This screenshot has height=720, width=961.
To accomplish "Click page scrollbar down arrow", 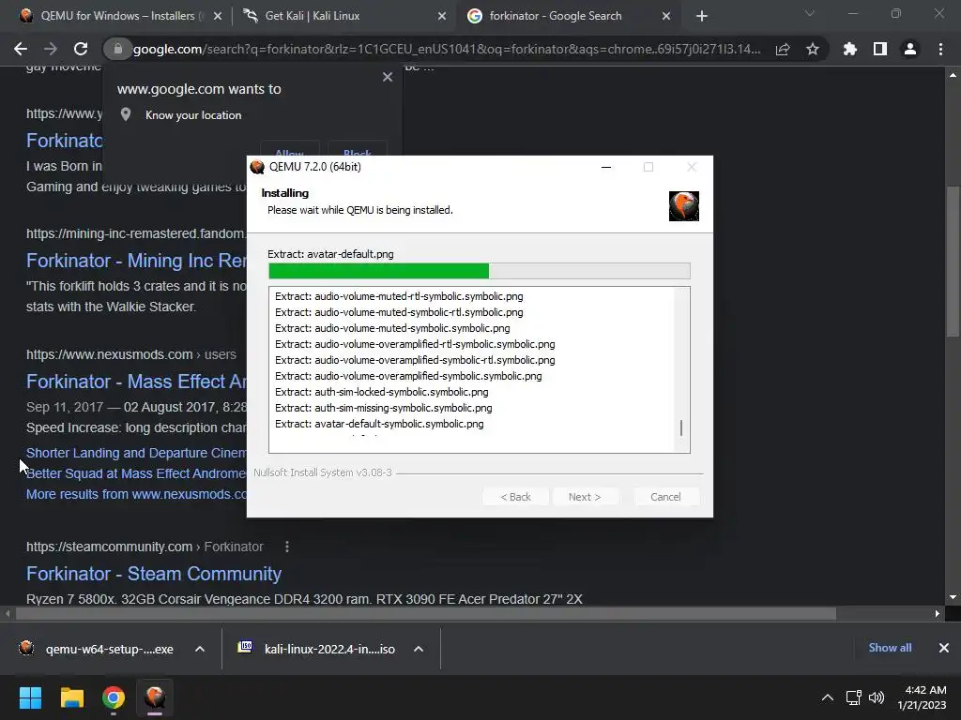I will tap(953, 597).
